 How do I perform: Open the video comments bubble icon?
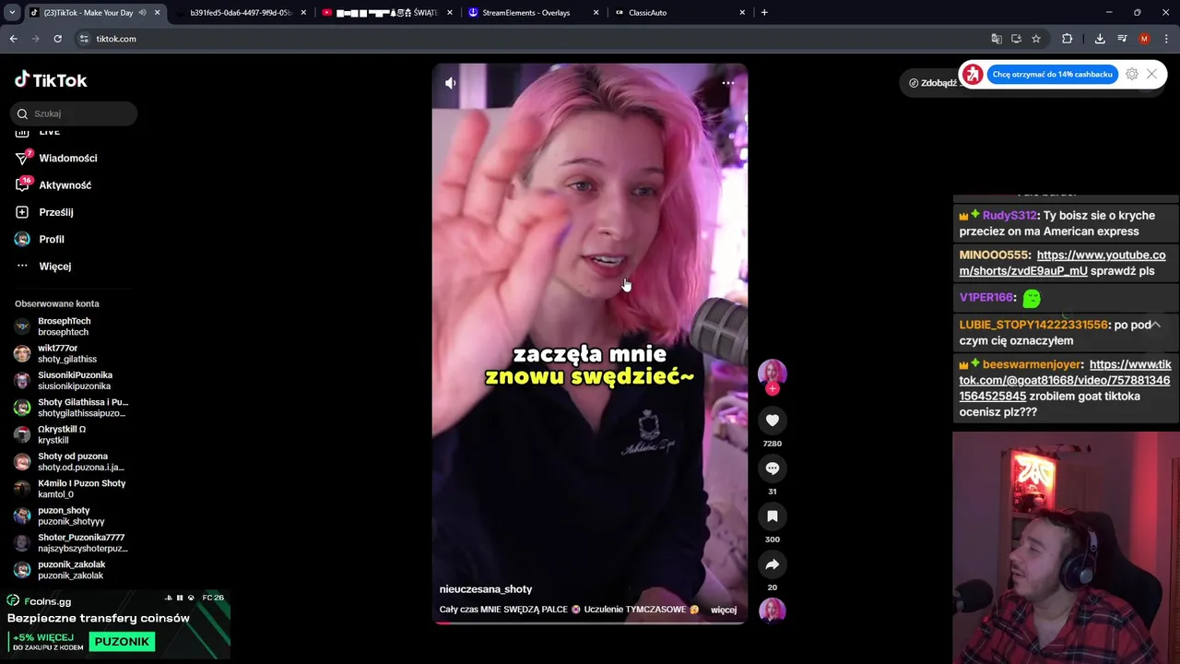coord(773,468)
